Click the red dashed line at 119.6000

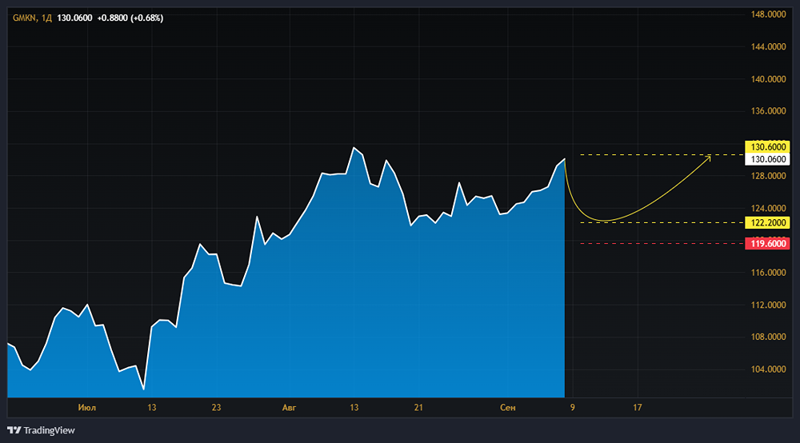coord(656,244)
